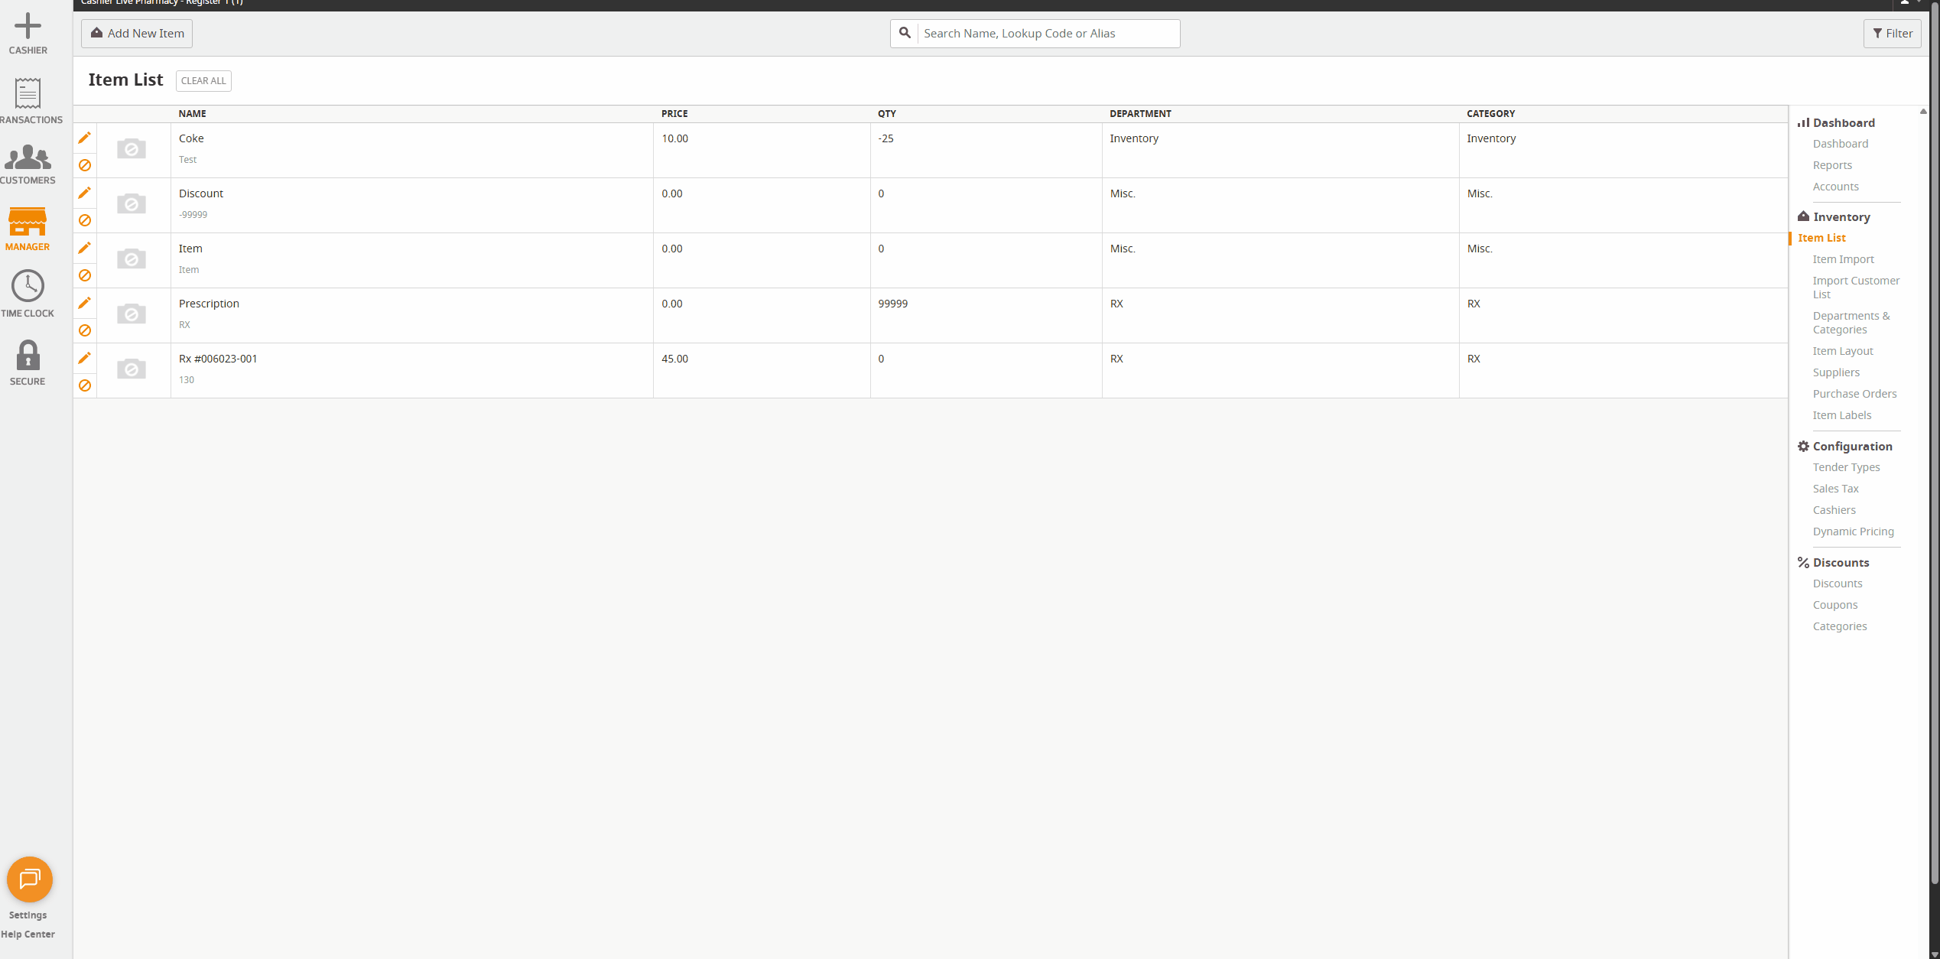Click the Add New Item button
Screen dimensions: 1940x959
[137, 34]
